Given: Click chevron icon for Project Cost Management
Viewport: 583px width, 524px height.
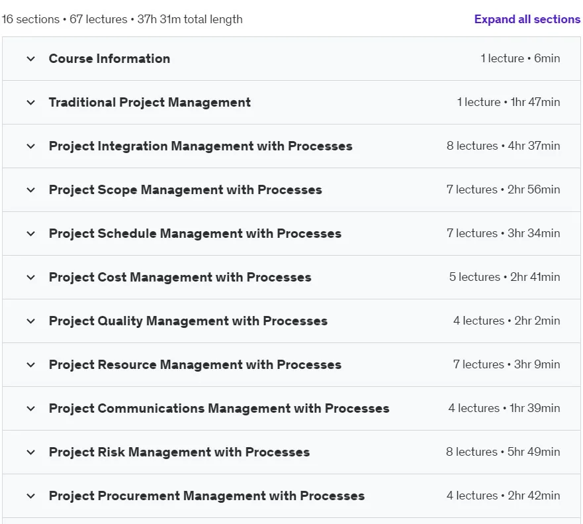Looking at the screenshot, I should tap(31, 278).
